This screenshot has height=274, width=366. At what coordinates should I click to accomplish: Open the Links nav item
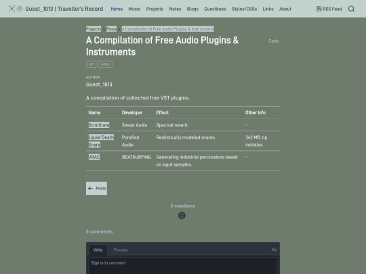click(268, 9)
